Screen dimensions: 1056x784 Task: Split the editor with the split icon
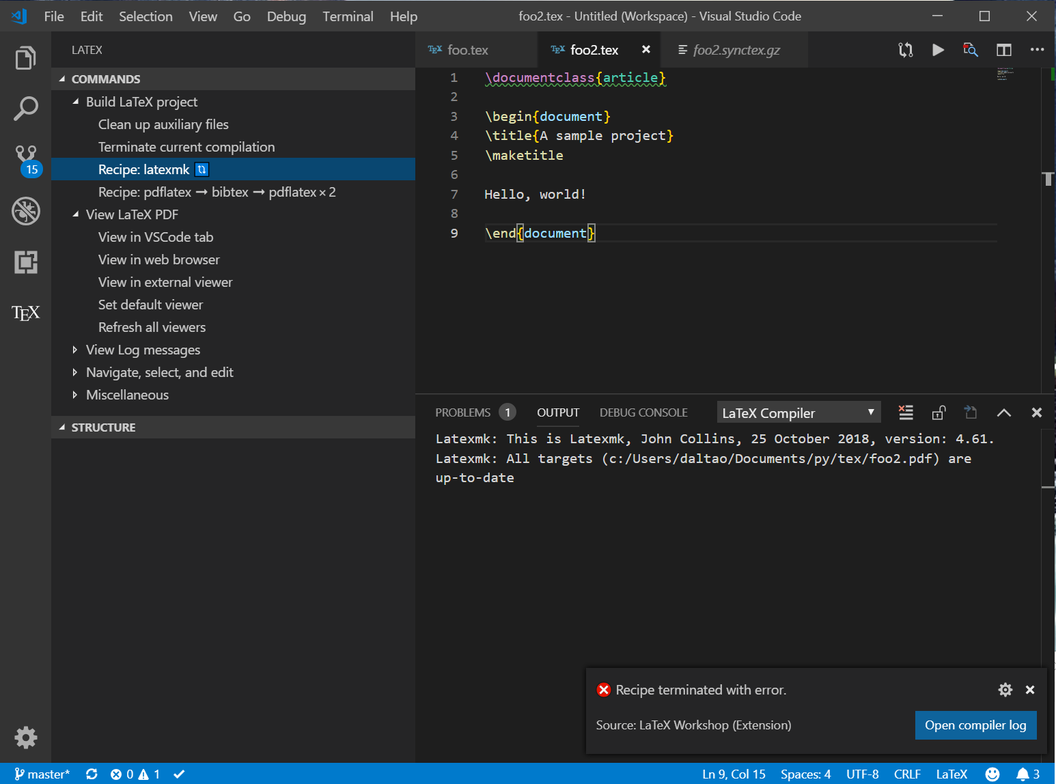point(1003,50)
